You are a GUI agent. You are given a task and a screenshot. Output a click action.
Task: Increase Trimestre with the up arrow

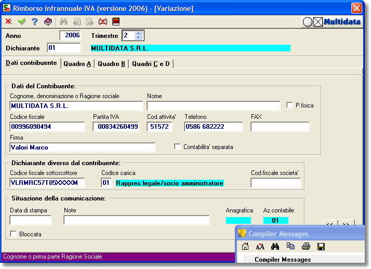click(138, 33)
